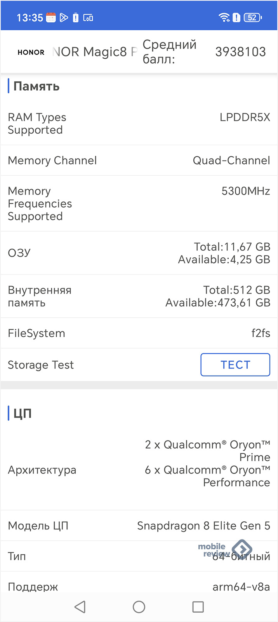278x622 pixels.
Task: Tap the calendar notification icon
Action: [x=51, y=17]
